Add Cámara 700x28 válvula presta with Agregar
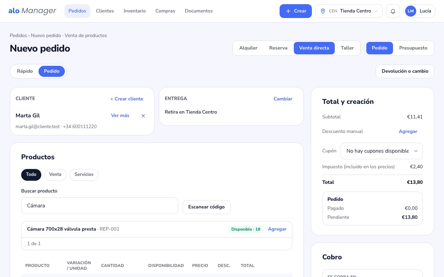The width and height of the screenshot is (444, 277). coord(277,229)
